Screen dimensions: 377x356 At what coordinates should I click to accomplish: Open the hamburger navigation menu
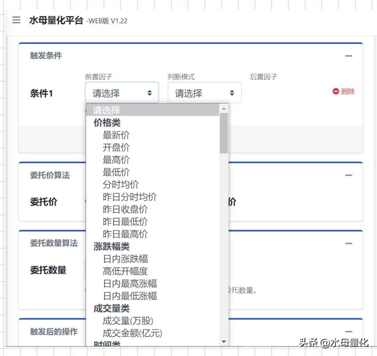click(16, 20)
